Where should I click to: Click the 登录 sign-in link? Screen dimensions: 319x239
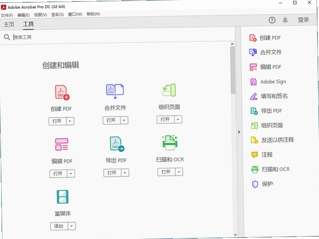(x=303, y=20)
